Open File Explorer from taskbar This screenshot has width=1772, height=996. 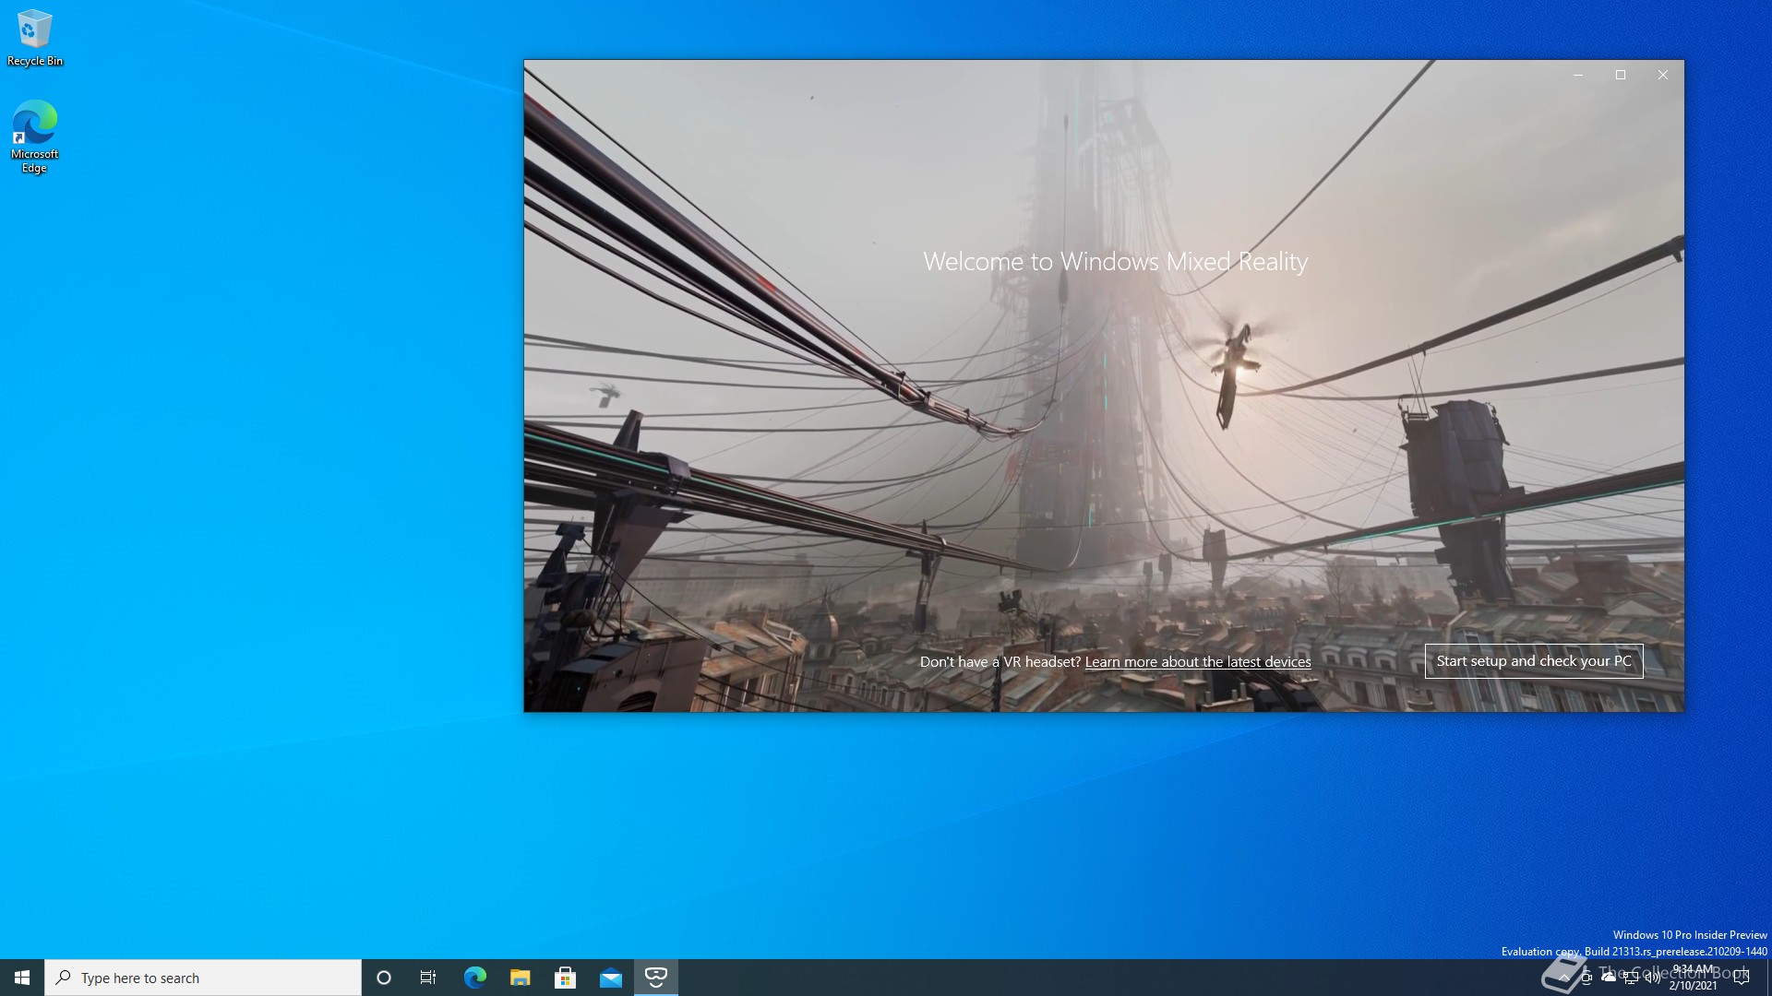click(x=520, y=978)
